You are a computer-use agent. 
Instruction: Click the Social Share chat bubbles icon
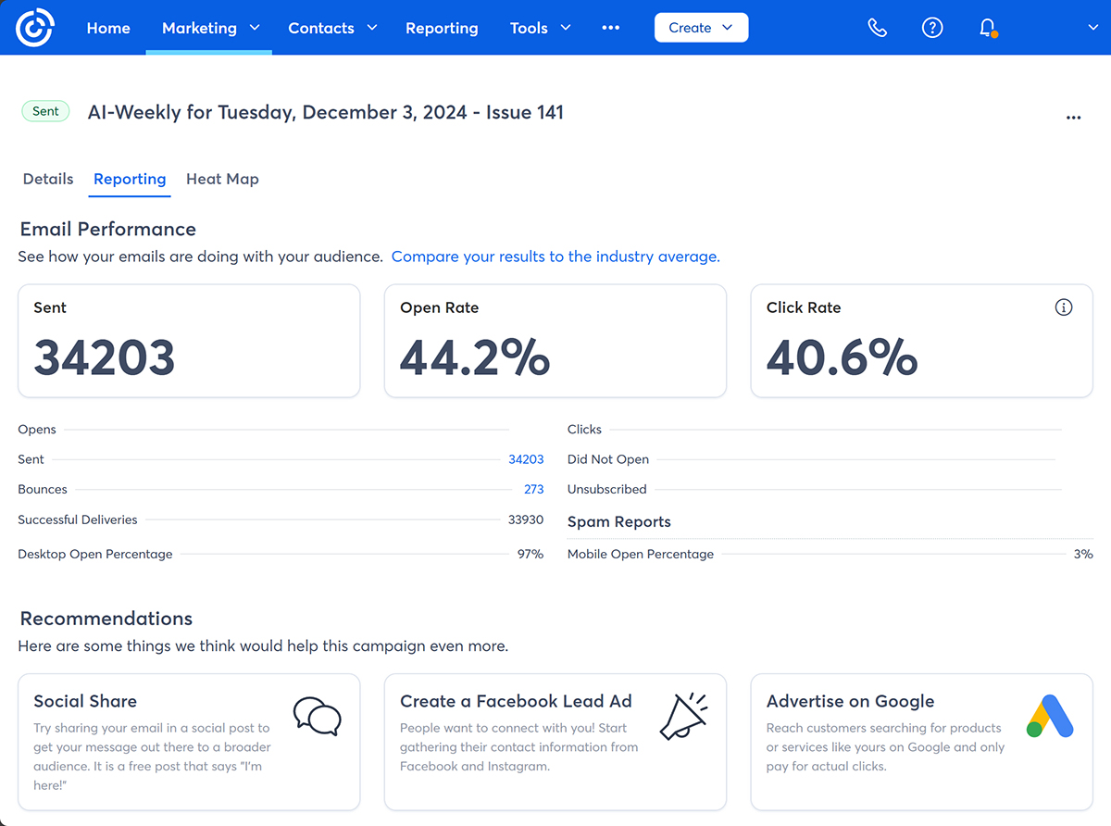coord(317,717)
